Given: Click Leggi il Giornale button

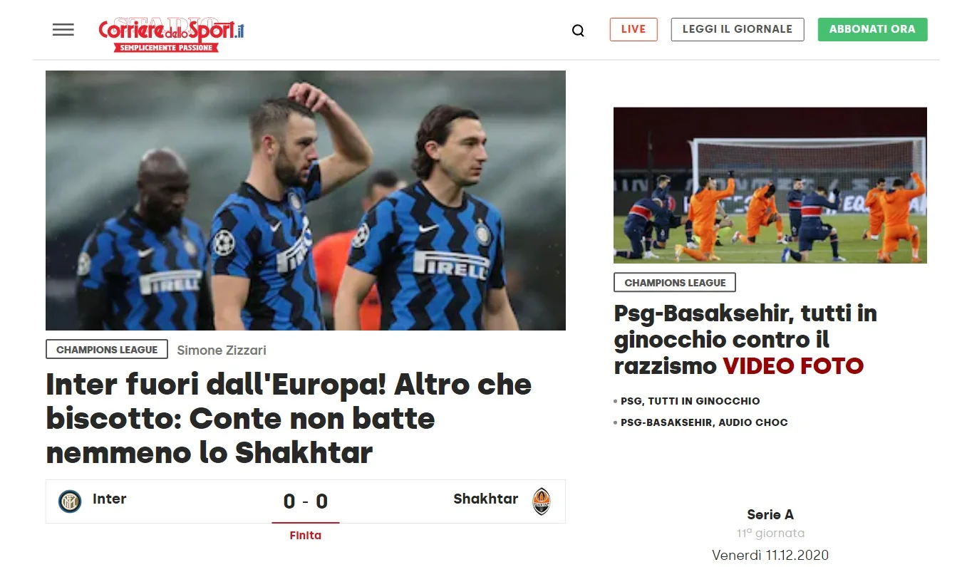Looking at the screenshot, I should click(738, 29).
